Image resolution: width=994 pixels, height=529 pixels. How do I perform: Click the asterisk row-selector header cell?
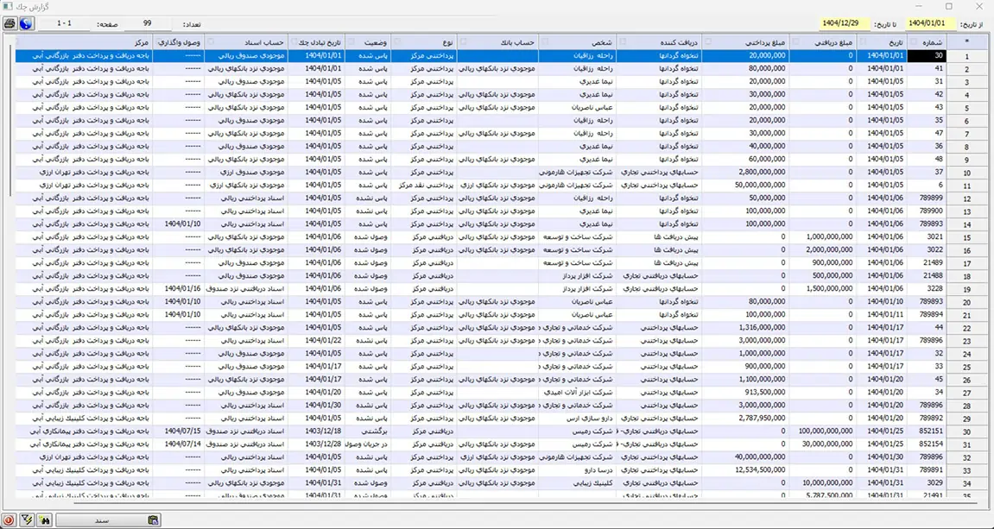coord(967,41)
